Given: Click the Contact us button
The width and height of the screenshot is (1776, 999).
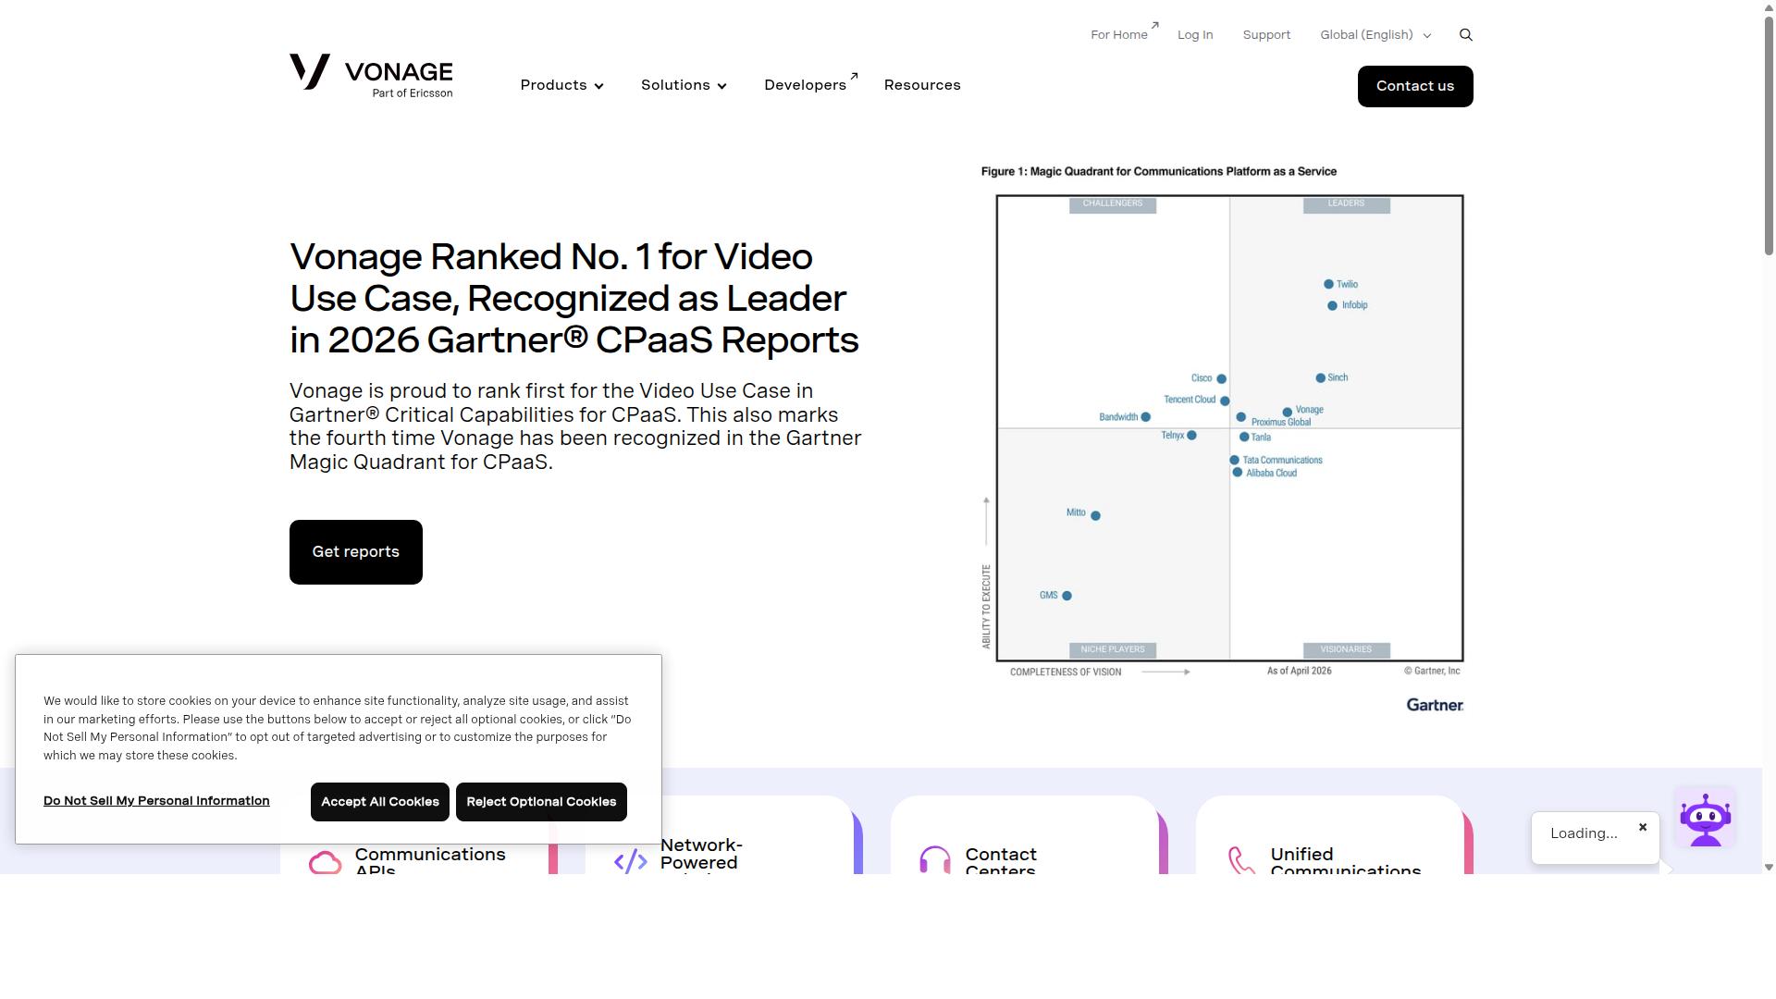Looking at the screenshot, I should coord(1415,86).
